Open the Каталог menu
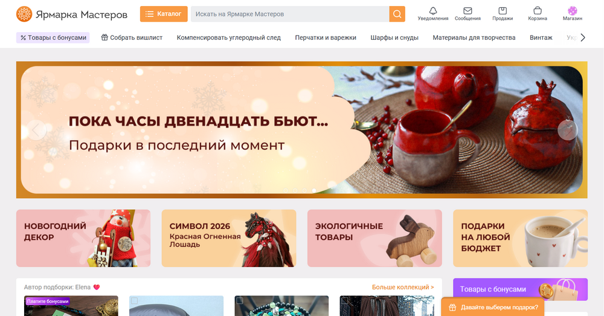Screen dimensions: 604x316 pos(164,14)
